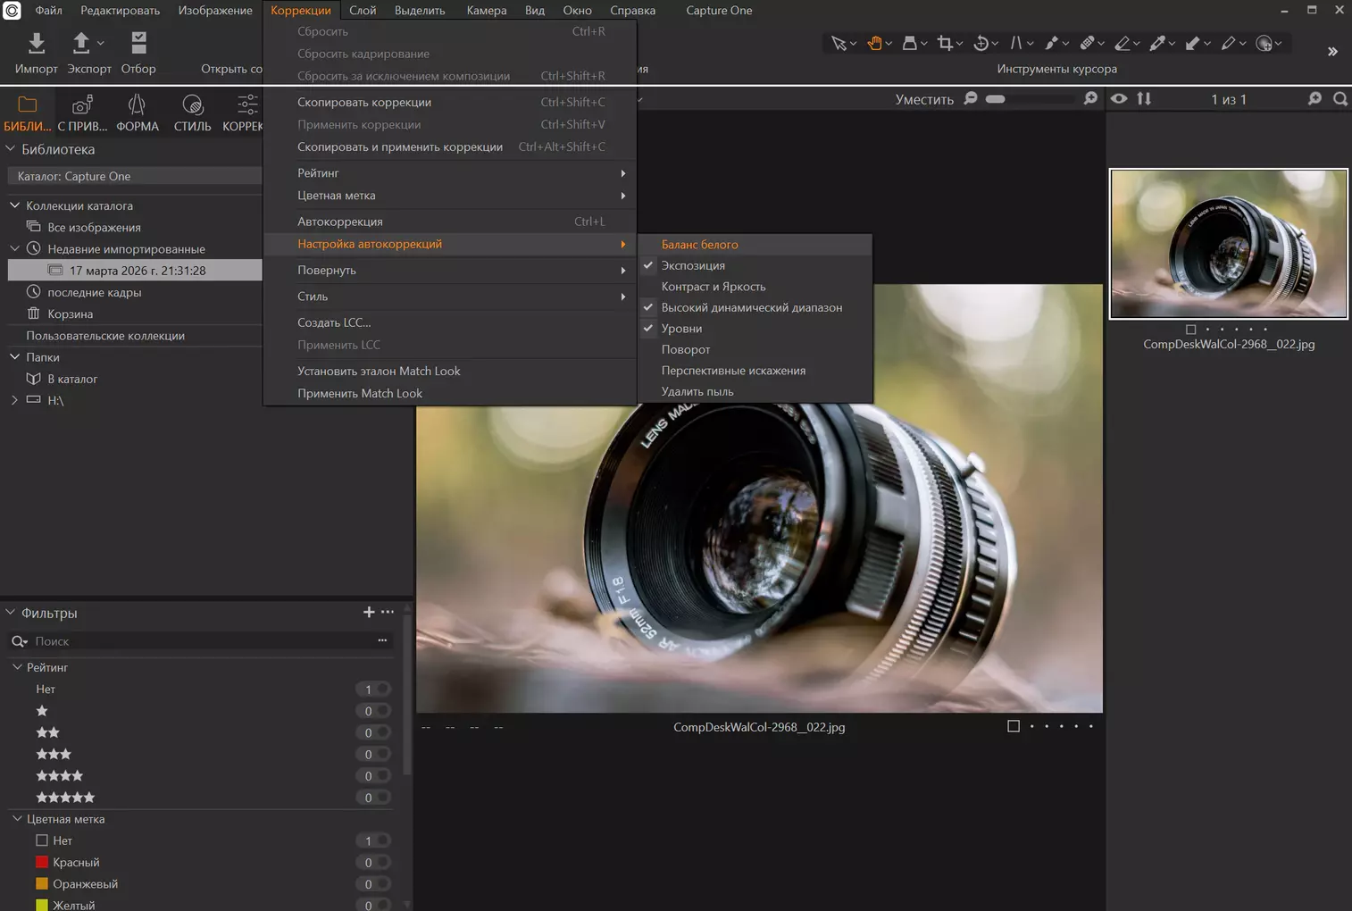Add a filter with plus icon
1352x911 pixels.
pyautogui.click(x=368, y=612)
